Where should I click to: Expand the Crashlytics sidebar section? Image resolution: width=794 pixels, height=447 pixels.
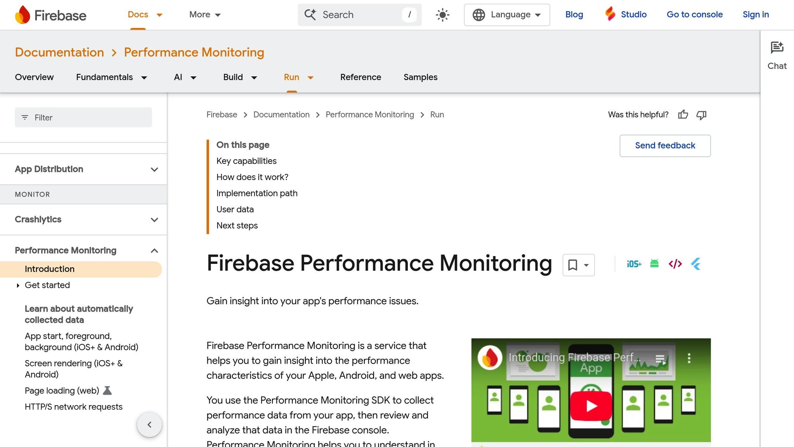[154, 220]
